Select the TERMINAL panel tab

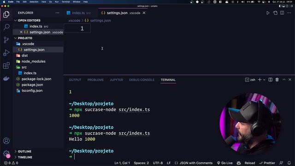tap(168, 80)
